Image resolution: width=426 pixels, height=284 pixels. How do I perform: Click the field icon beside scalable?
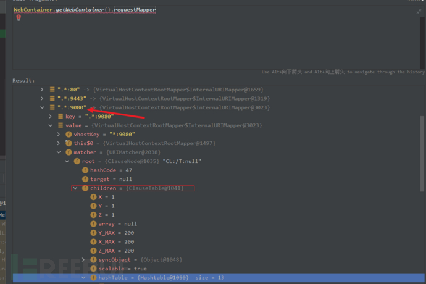tap(94, 269)
